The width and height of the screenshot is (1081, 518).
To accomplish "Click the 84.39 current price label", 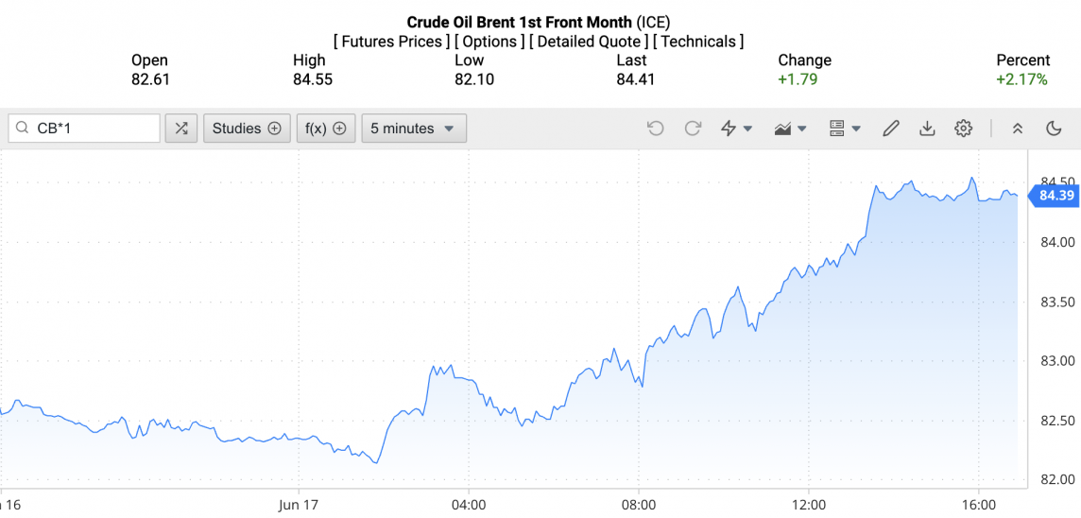I will click(x=1055, y=196).
